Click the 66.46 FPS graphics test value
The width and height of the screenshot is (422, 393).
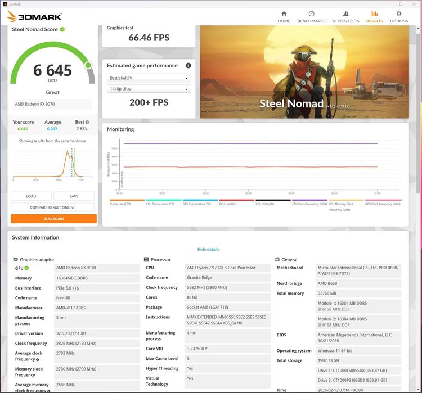pos(149,38)
